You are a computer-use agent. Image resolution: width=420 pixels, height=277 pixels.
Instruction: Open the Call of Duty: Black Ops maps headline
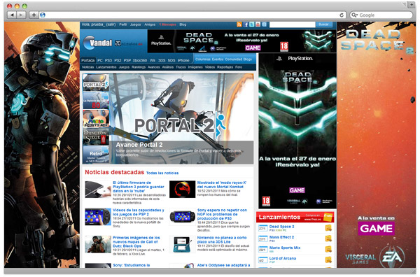tap(136, 241)
